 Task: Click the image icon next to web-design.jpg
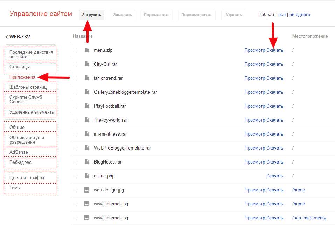[86, 190]
